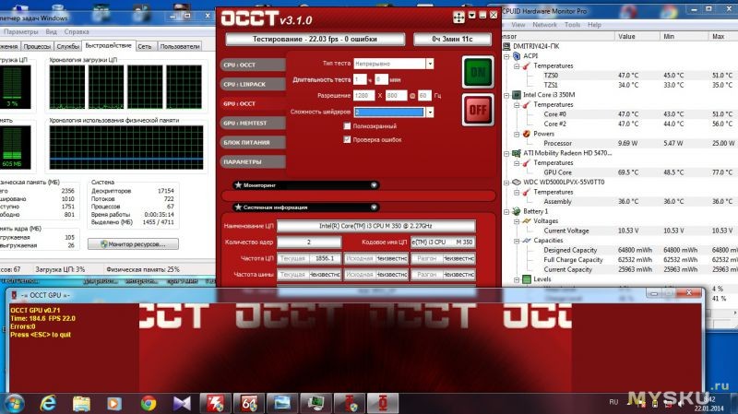Collapse the Системная информация section

(374, 207)
